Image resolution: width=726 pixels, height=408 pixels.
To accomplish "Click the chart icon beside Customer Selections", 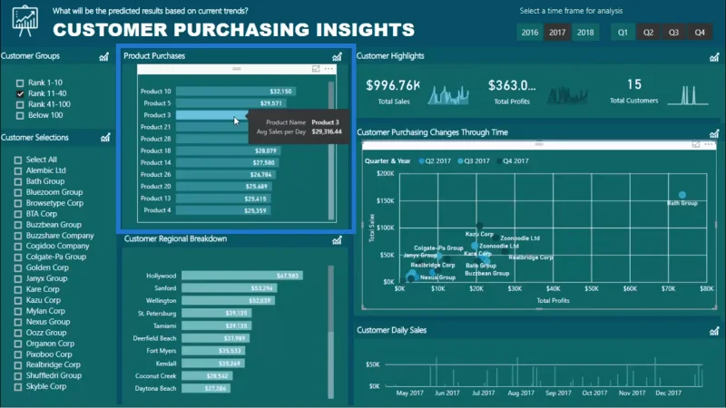I will click(105, 138).
